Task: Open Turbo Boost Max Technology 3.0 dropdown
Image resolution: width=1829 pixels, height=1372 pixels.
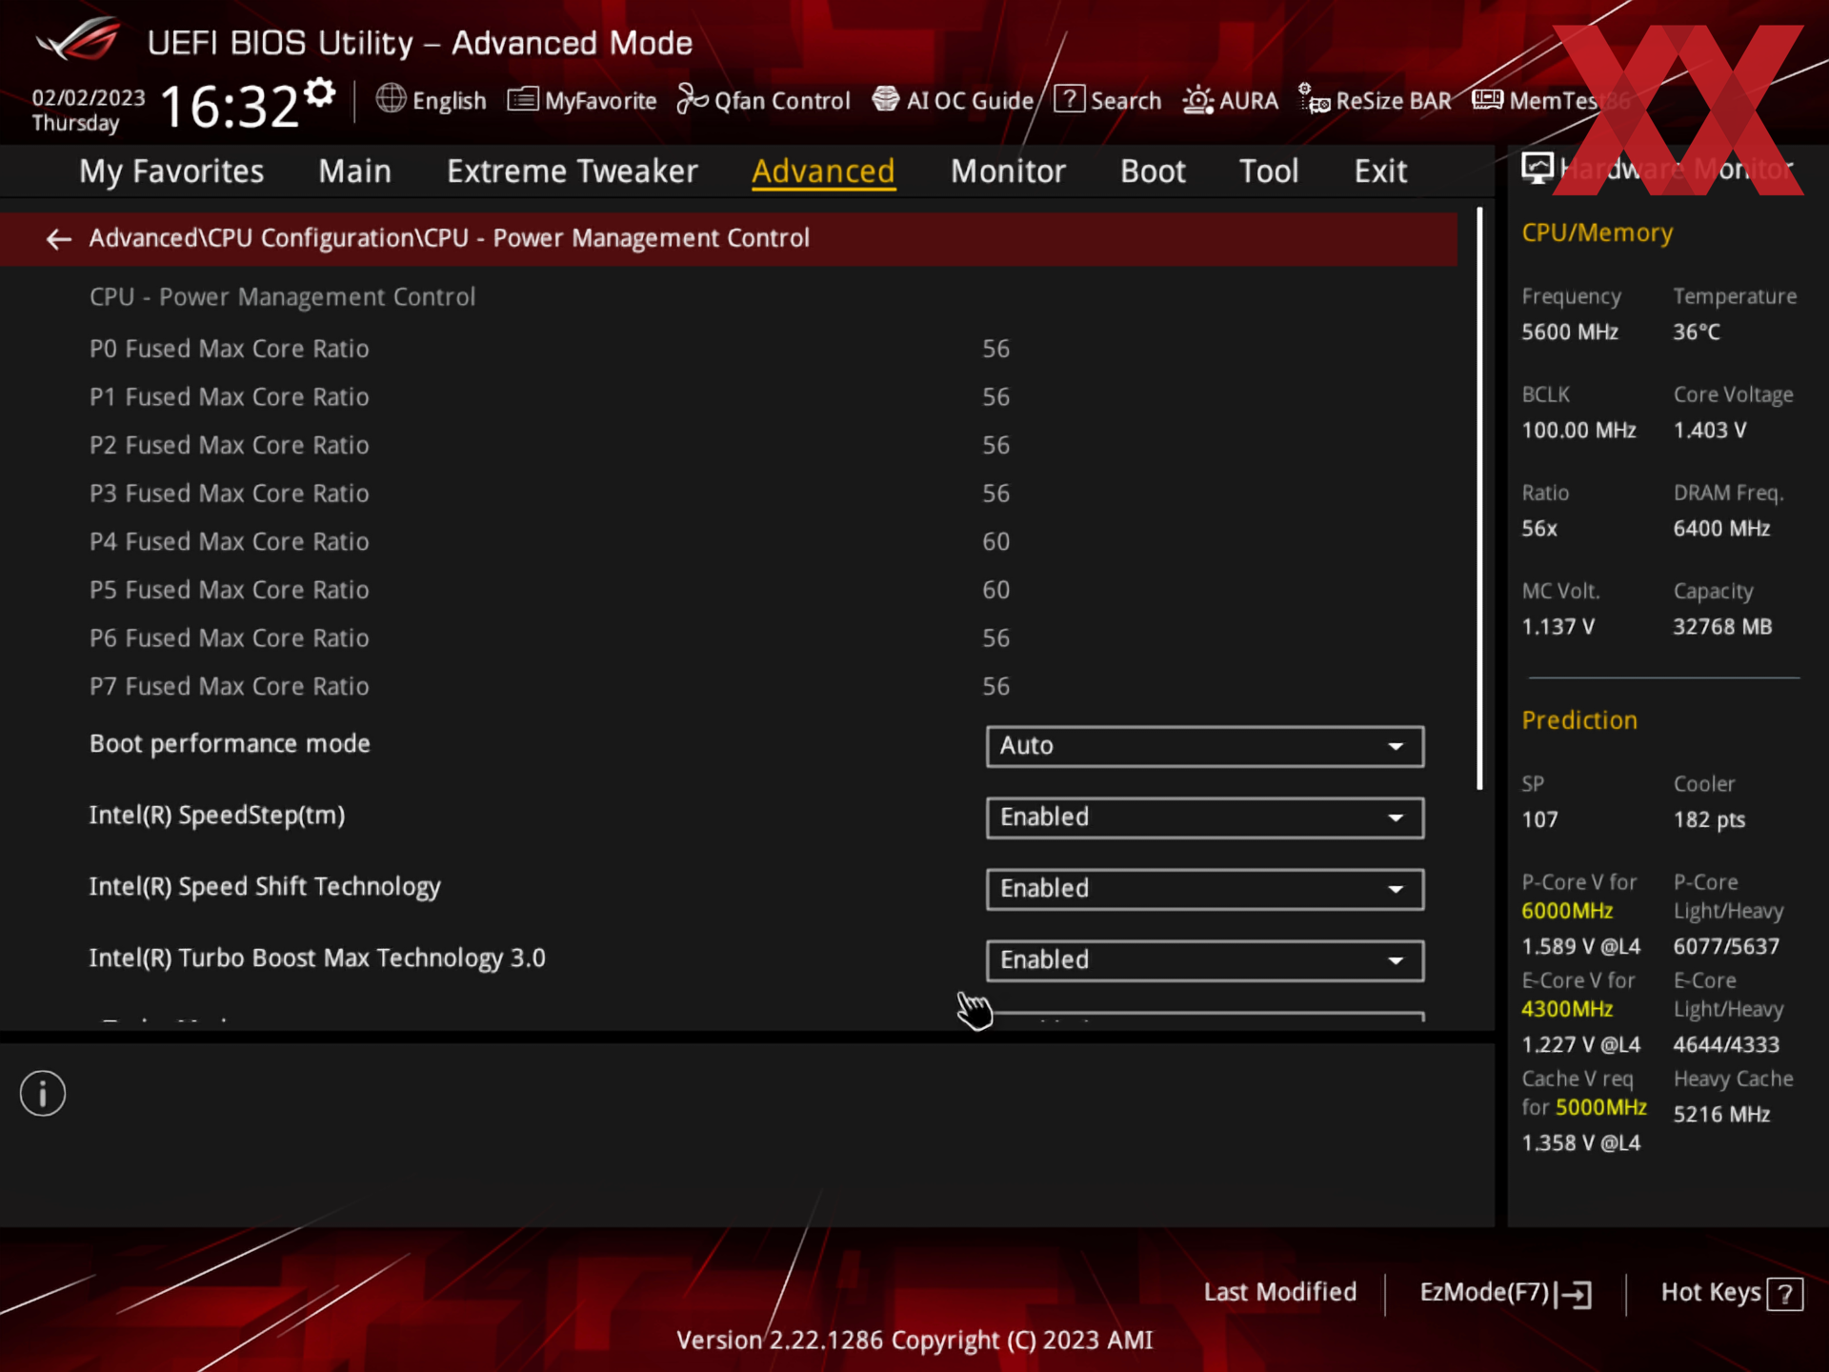Action: click(1205, 960)
